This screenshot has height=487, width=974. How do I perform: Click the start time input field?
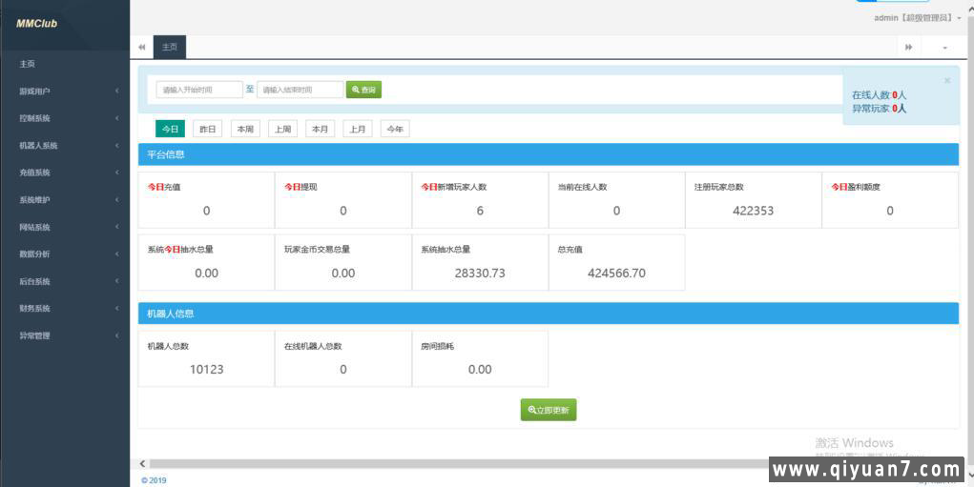198,90
